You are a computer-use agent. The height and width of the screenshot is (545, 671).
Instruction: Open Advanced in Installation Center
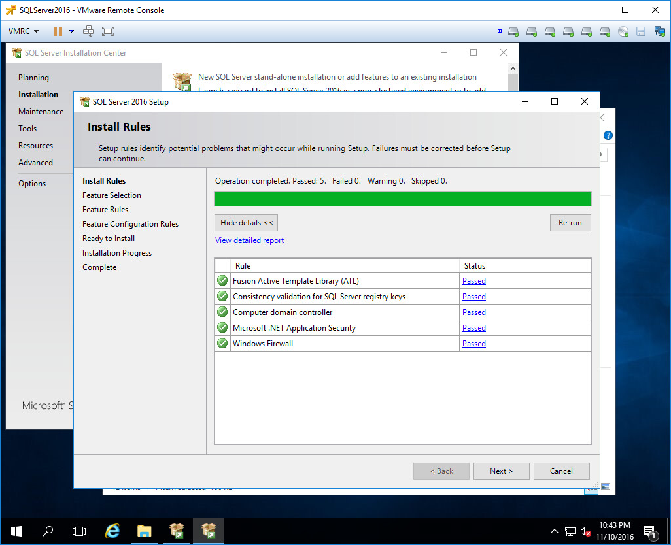point(35,163)
